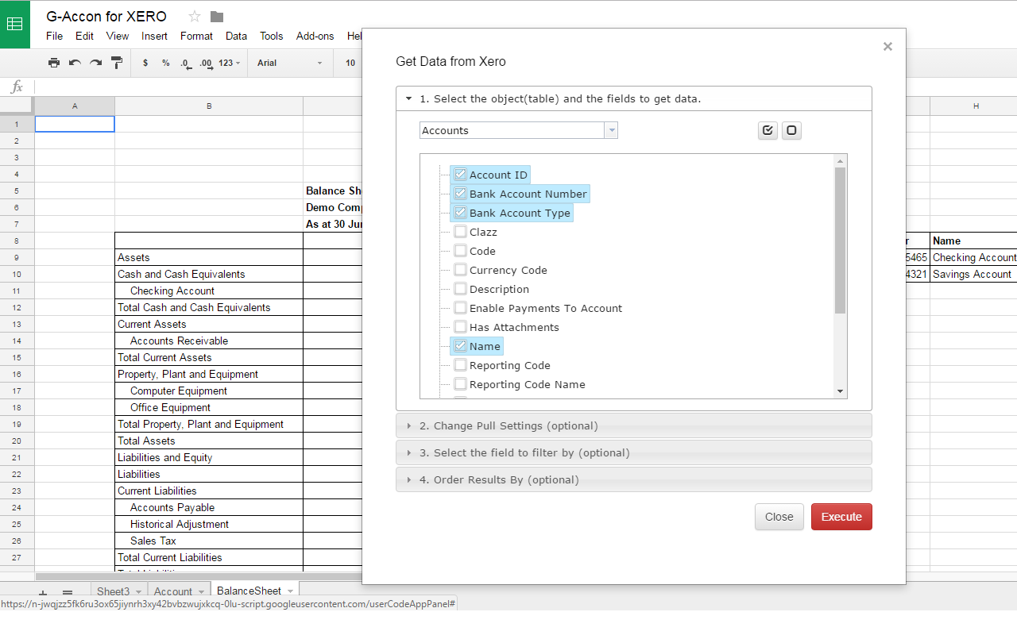Select the Historical Adjustment cell

209,524
